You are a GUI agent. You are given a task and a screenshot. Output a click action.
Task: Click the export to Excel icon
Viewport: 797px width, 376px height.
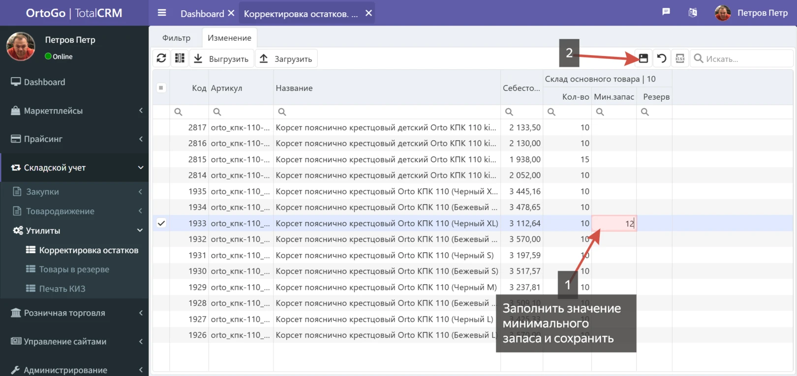pos(680,58)
